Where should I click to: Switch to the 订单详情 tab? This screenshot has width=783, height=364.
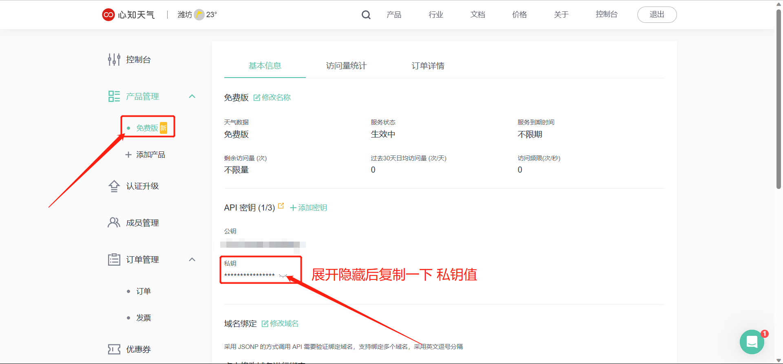428,66
